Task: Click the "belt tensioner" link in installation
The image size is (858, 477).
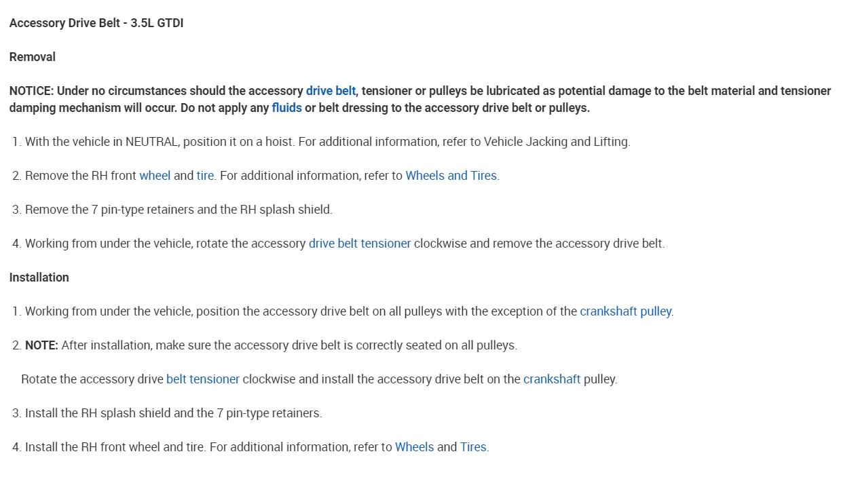Action: coord(203,379)
